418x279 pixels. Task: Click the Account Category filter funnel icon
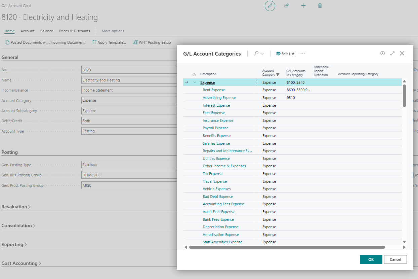pyautogui.click(x=278, y=75)
